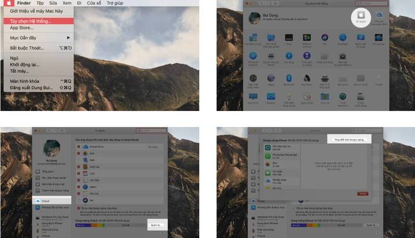Click the Family Sharing cloud icon

pos(379,16)
